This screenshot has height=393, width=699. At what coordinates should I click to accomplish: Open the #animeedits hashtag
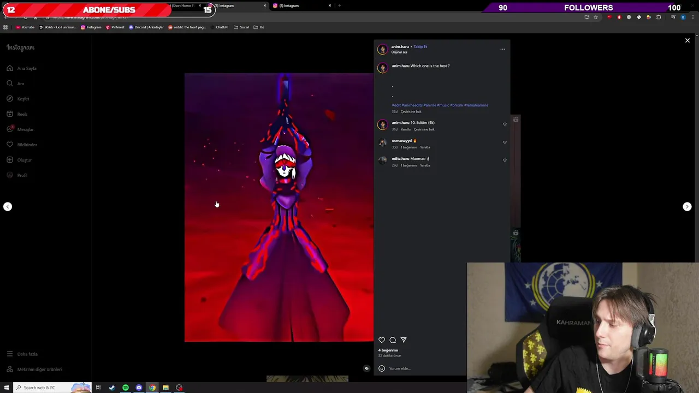click(412, 105)
